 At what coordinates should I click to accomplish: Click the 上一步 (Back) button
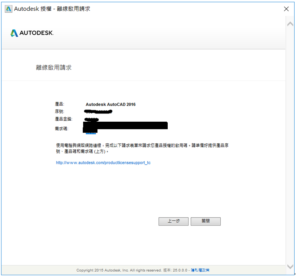pyautogui.click(x=173, y=221)
